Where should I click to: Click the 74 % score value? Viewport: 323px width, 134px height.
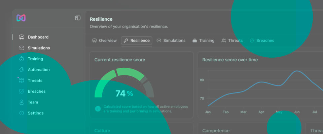[x=124, y=93]
